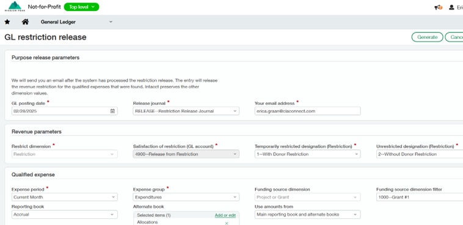Open the Funding source dimension filter field

[x=420, y=198]
